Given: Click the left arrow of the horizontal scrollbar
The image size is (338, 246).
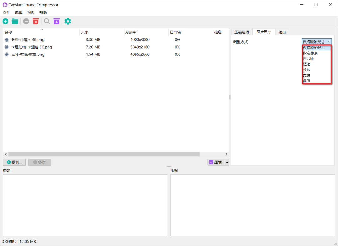Looking at the screenshot, I should (x=6, y=154).
